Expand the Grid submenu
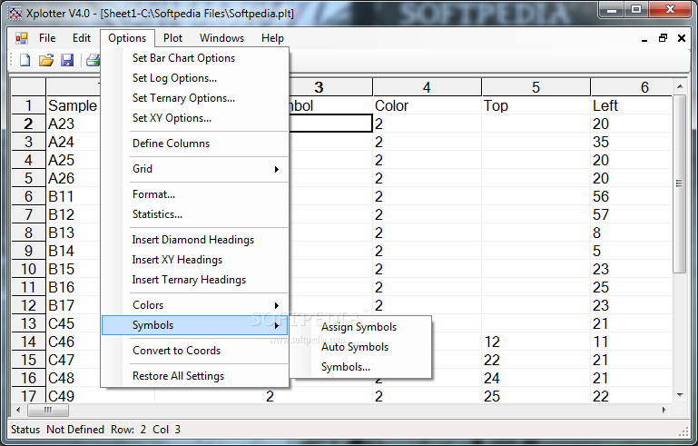Image resolution: width=698 pixels, height=446 pixels. coord(195,169)
